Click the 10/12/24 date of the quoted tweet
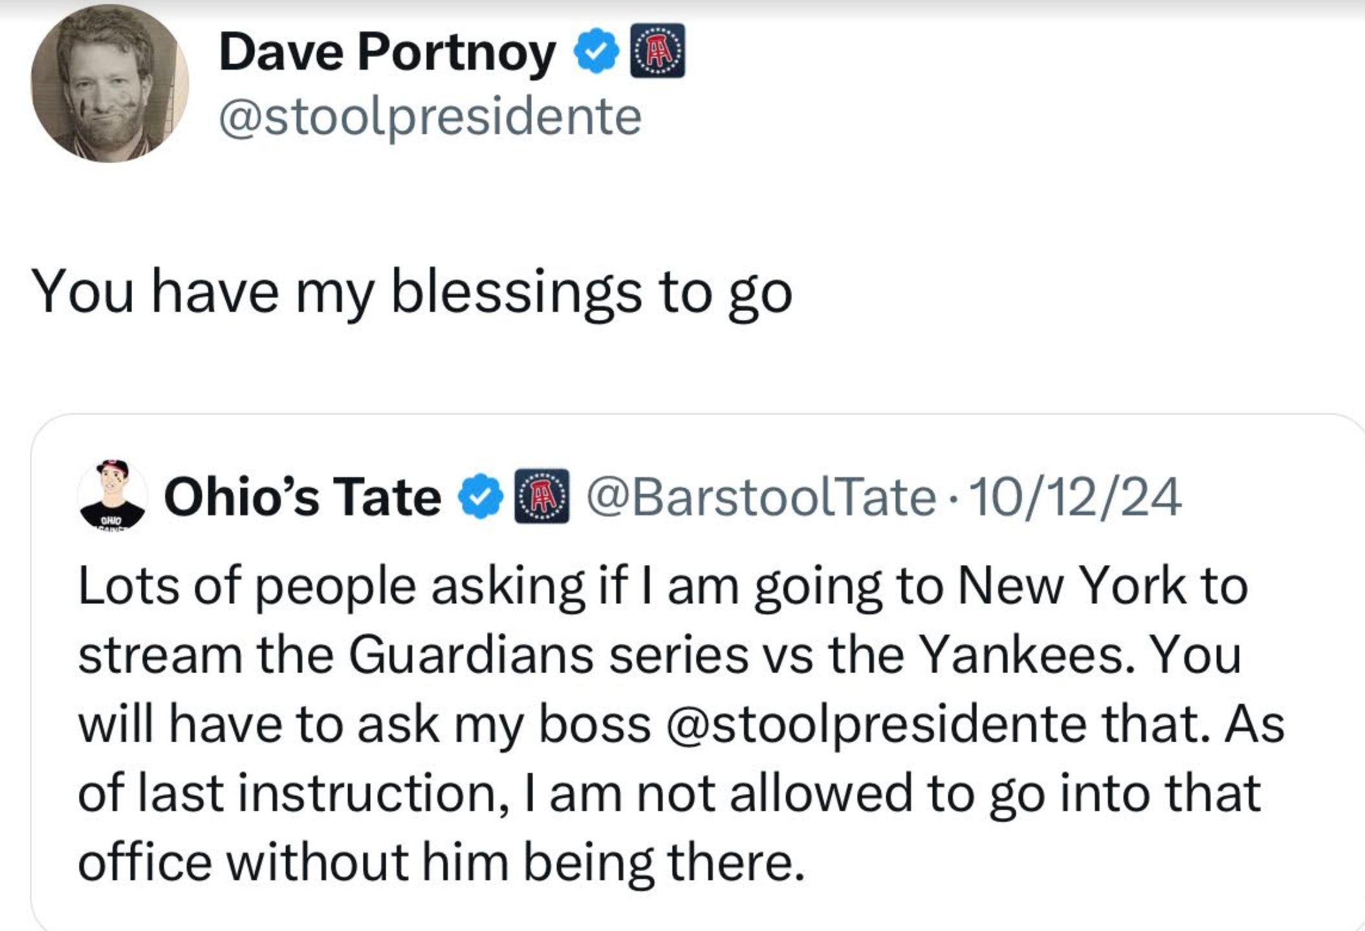 tap(1076, 497)
